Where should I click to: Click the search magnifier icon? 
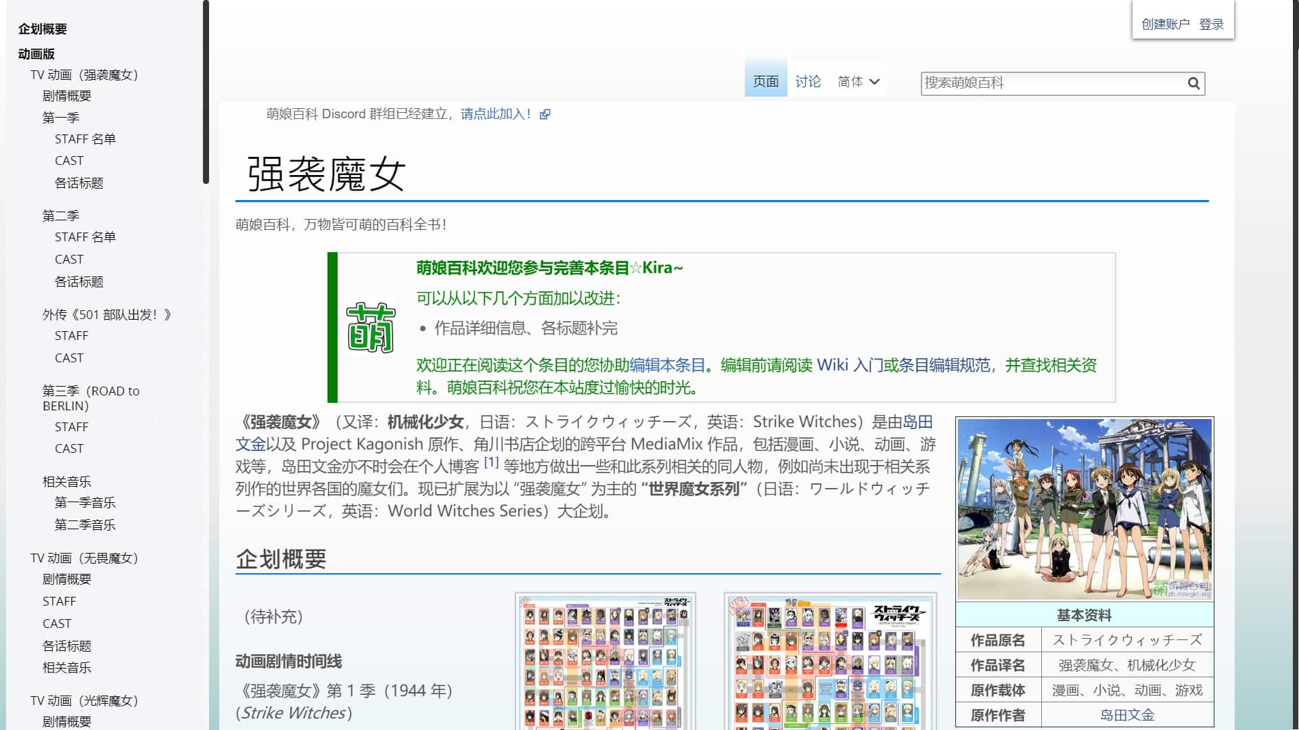point(1193,83)
